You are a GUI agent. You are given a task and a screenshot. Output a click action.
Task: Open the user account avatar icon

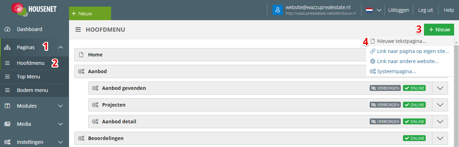pyautogui.click(x=278, y=10)
